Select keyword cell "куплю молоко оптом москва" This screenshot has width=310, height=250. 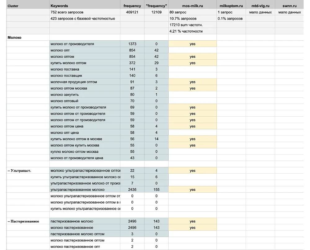coord(74,152)
